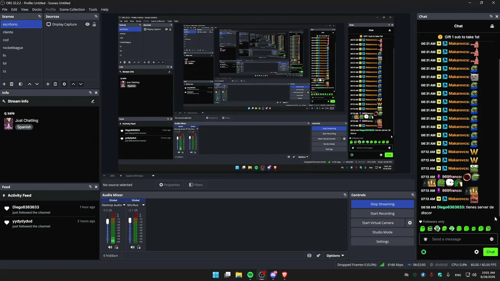This screenshot has width=500, height=281.
Task: Open scene filters in Scenes toolbar
Action: [21, 84]
